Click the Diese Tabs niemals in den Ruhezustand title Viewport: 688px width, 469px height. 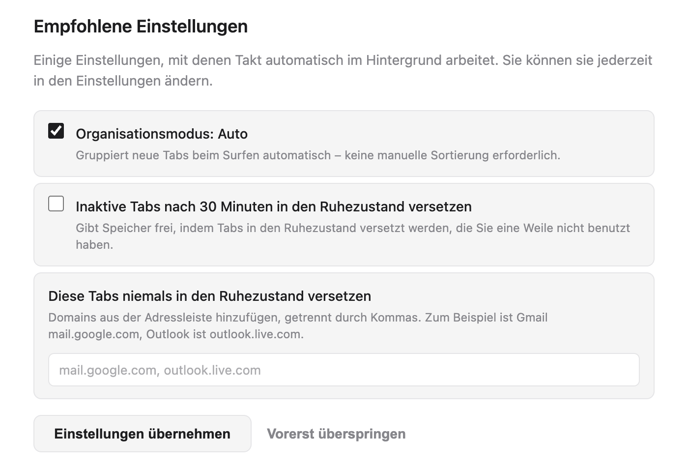210,296
